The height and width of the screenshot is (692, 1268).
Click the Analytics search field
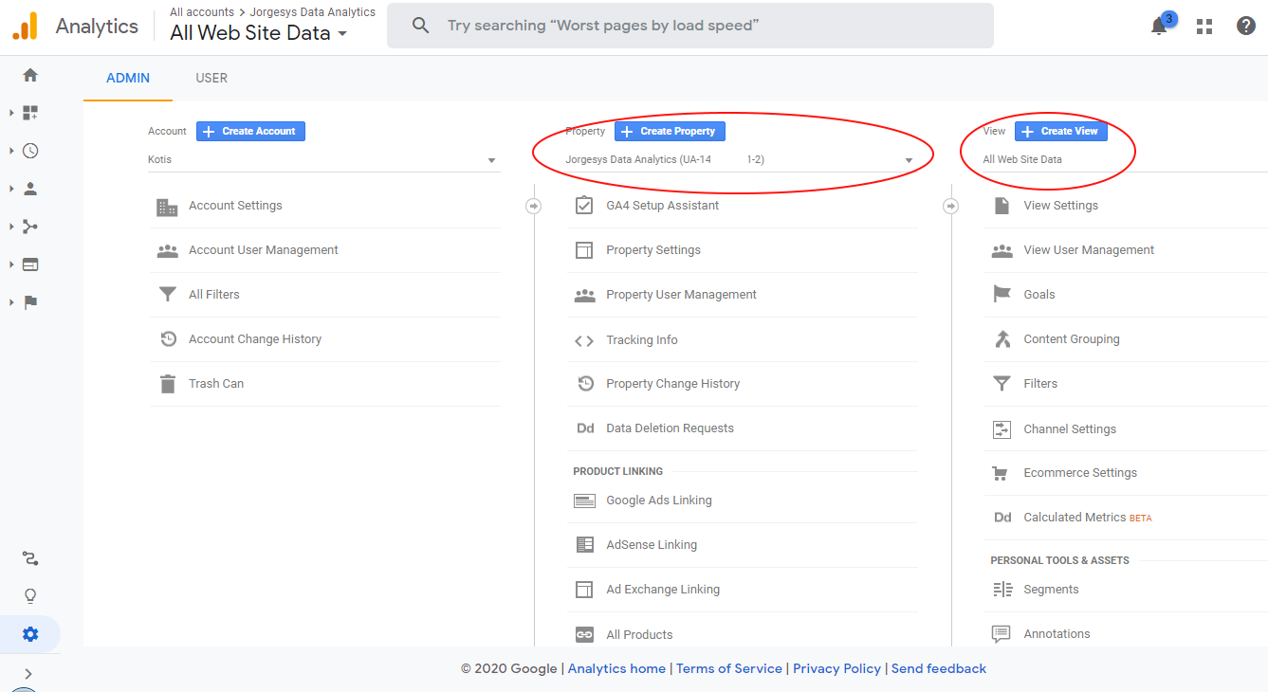[690, 26]
